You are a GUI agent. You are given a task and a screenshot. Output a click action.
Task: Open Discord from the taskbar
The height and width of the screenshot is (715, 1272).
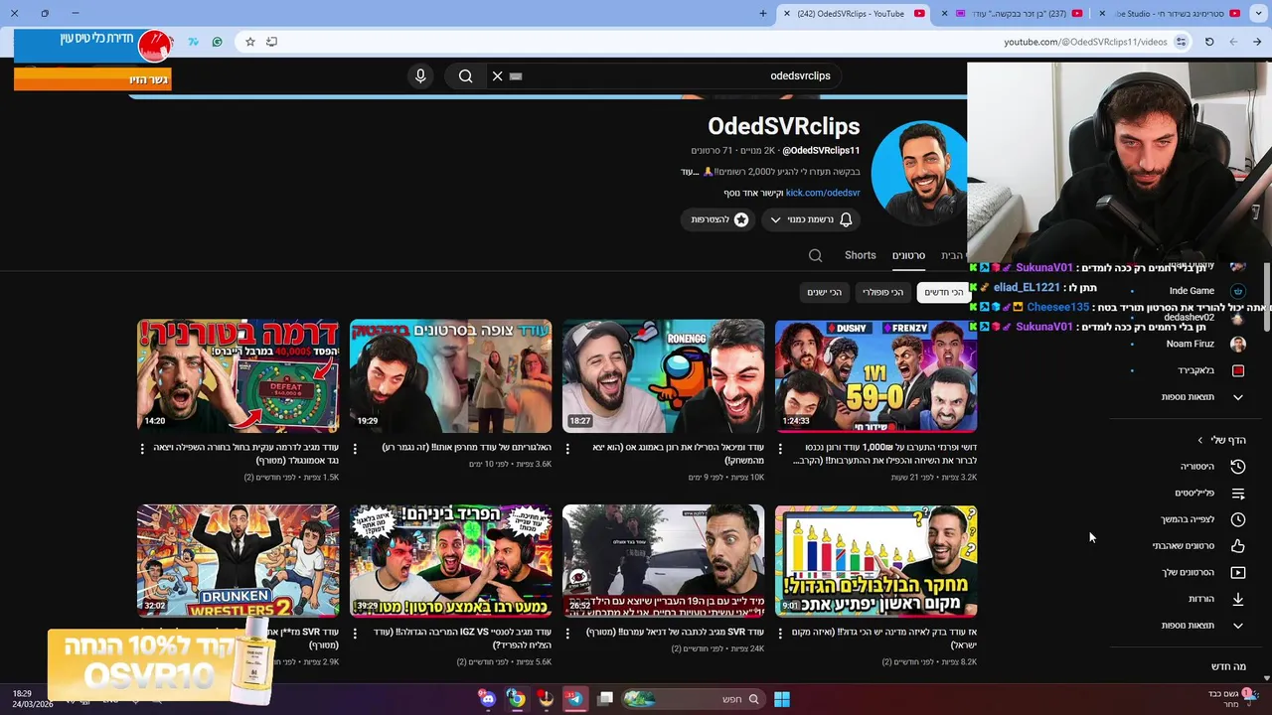(x=487, y=699)
